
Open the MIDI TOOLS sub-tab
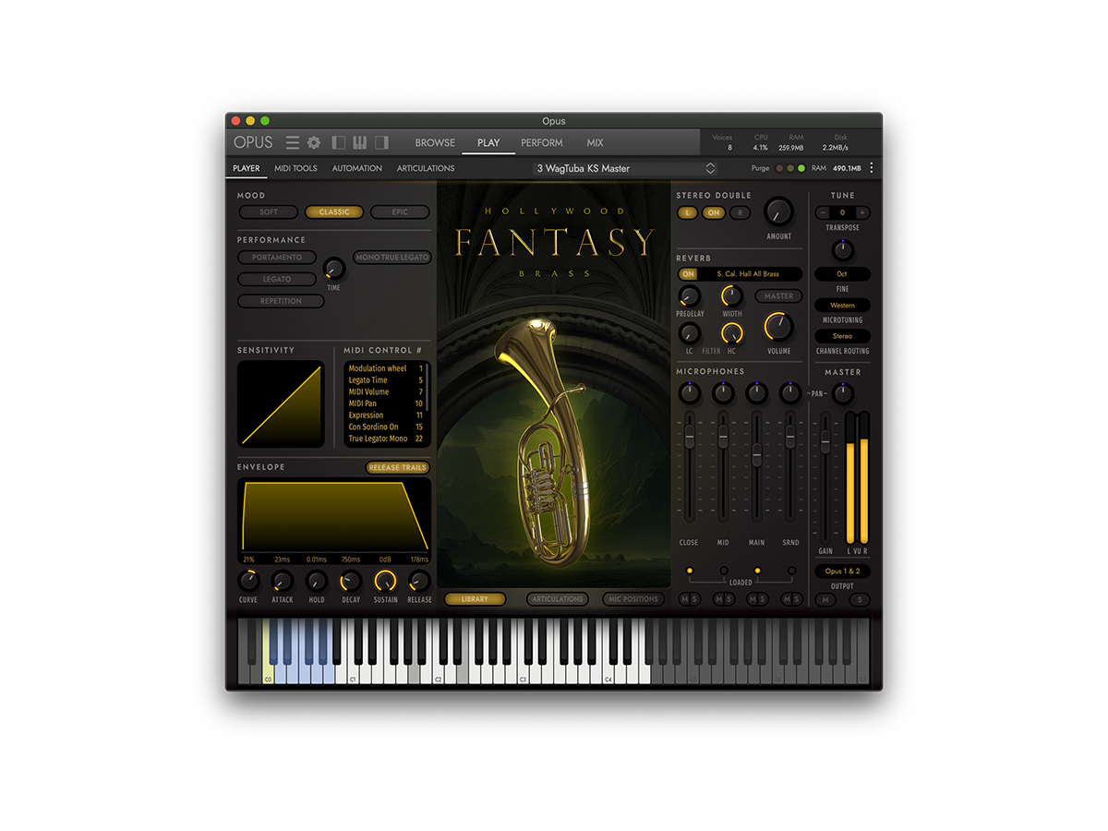(x=295, y=169)
